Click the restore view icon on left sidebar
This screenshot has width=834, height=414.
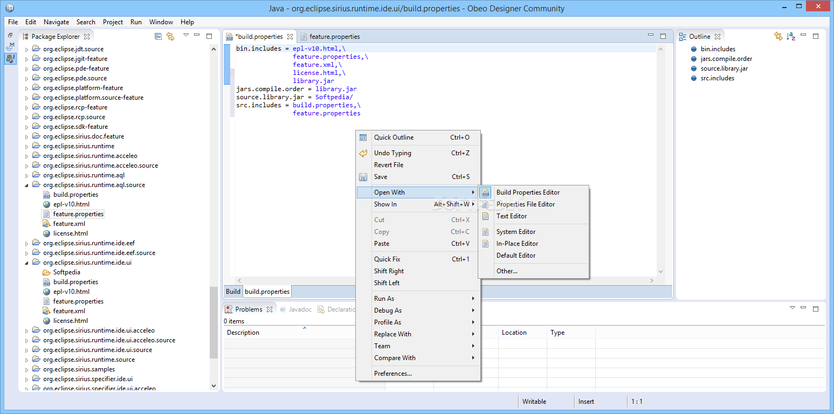pyautogui.click(x=10, y=34)
